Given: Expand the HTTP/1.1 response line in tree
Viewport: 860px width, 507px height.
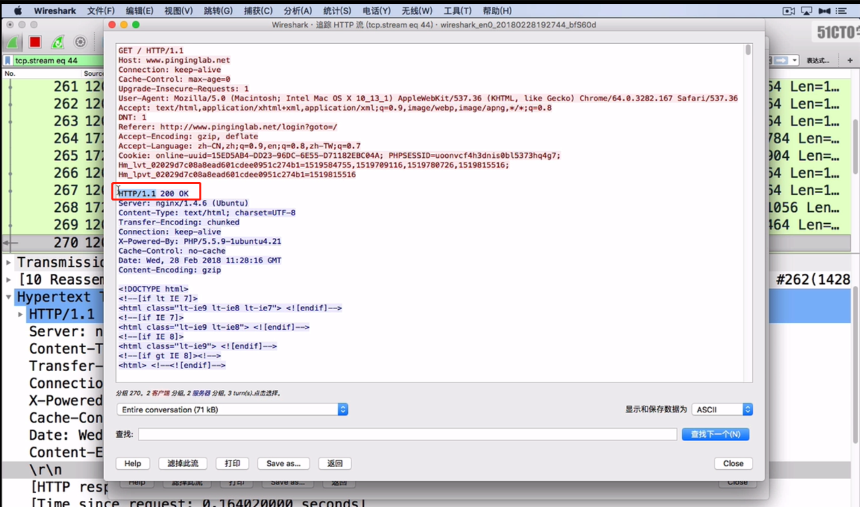Looking at the screenshot, I should 21,314.
